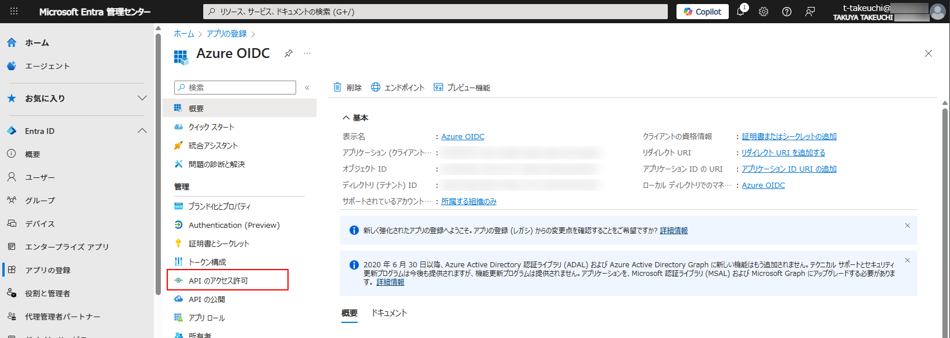
Task: Collapse the Entra ID section chevron
Action: 142,131
